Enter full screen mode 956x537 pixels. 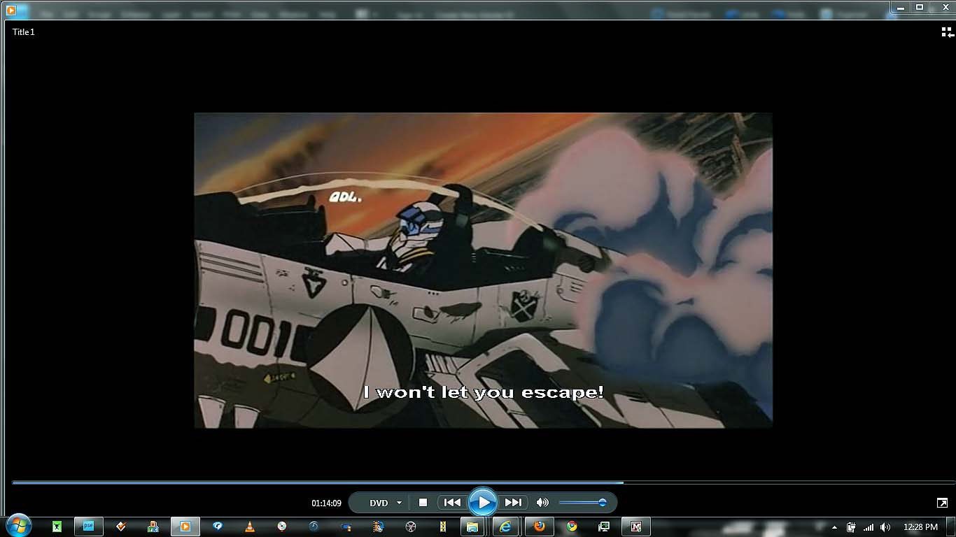[x=942, y=503]
